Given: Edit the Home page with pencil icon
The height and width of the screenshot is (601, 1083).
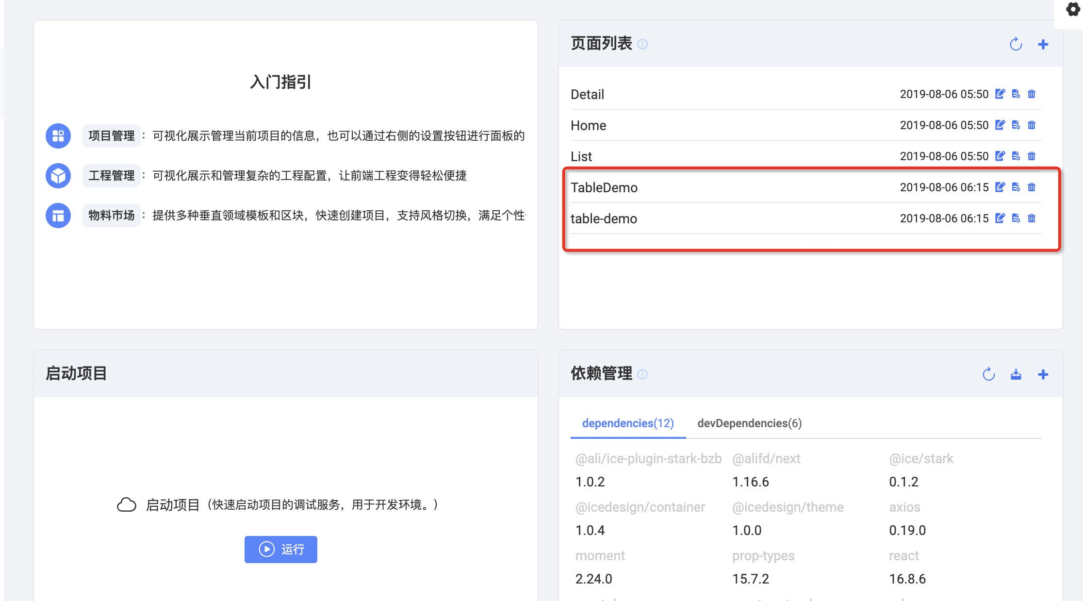Looking at the screenshot, I should (1000, 125).
